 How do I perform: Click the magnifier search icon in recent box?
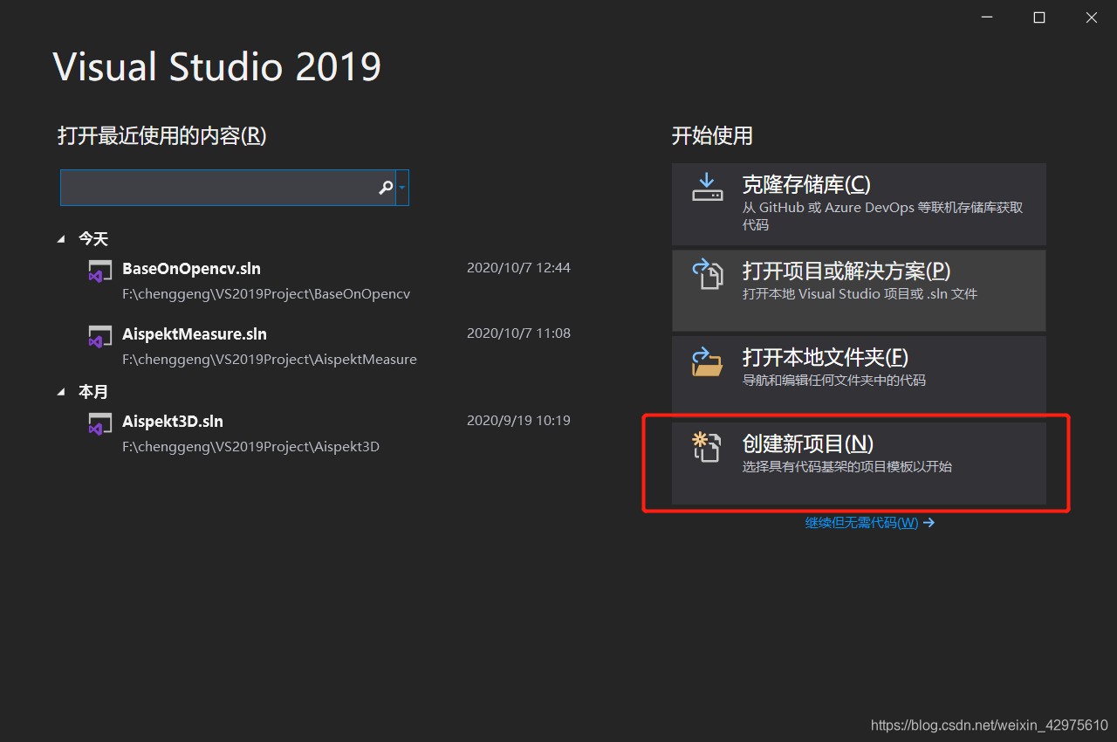(386, 188)
